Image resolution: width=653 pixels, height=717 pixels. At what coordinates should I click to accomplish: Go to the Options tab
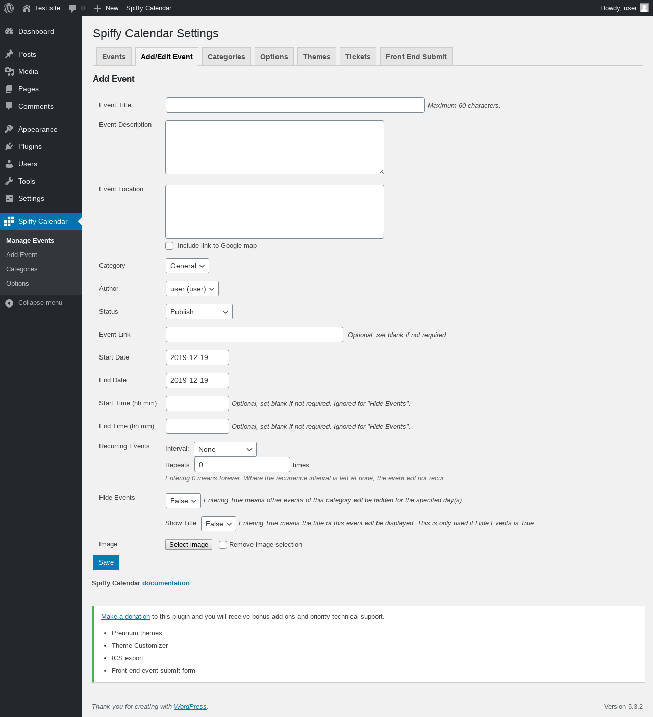click(x=274, y=57)
